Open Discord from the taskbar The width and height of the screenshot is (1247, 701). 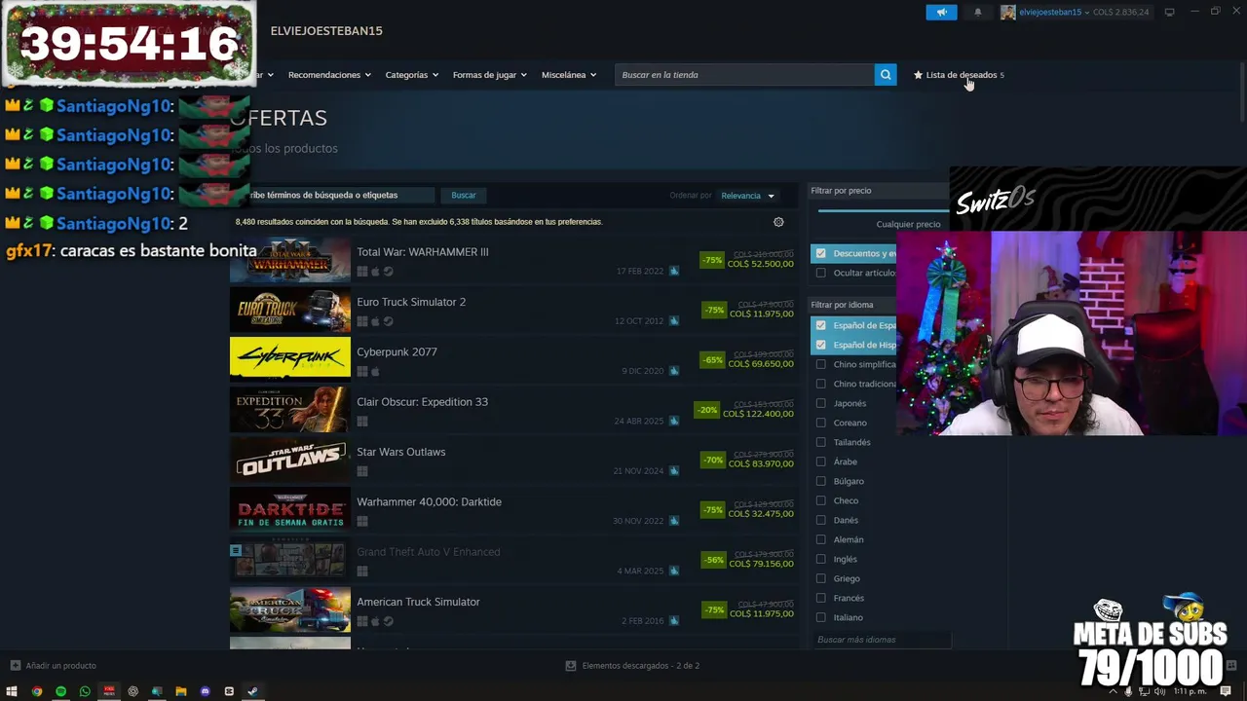[x=205, y=691]
